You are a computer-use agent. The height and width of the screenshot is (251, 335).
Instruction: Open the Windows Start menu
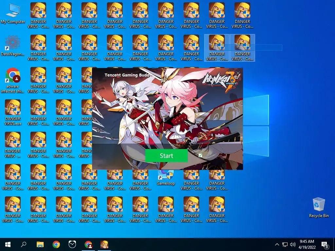[x=8, y=244]
